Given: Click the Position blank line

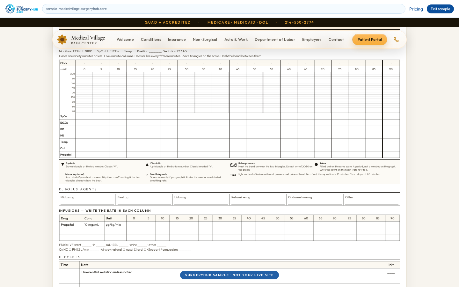Looking at the screenshot, I should [x=155, y=51].
